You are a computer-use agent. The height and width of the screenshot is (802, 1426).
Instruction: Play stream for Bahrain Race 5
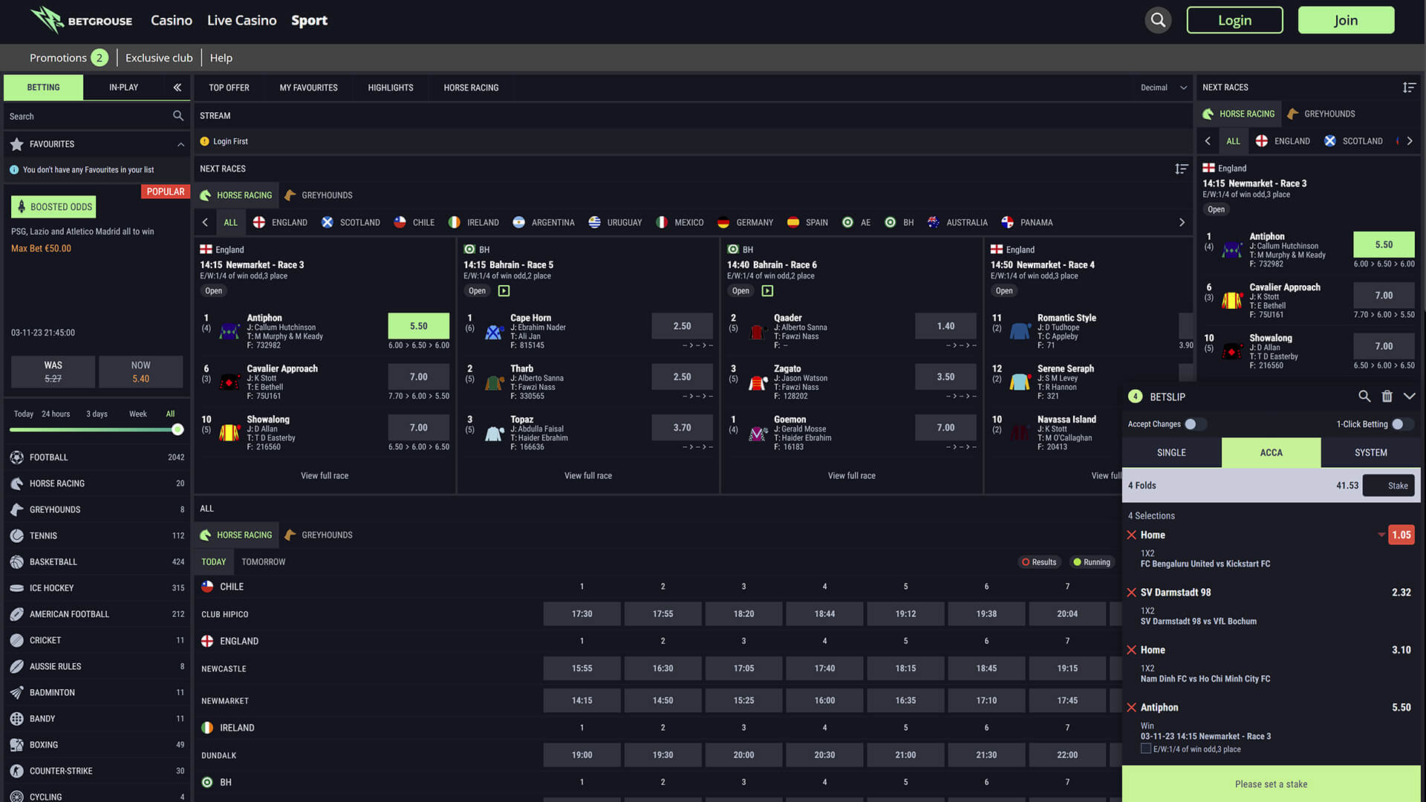pyautogui.click(x=504, y=291)
